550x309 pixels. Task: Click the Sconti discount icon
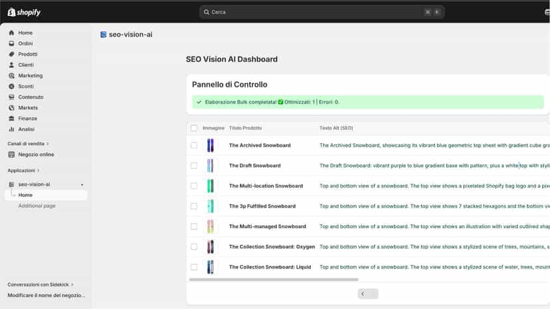(x=11, y=86)
